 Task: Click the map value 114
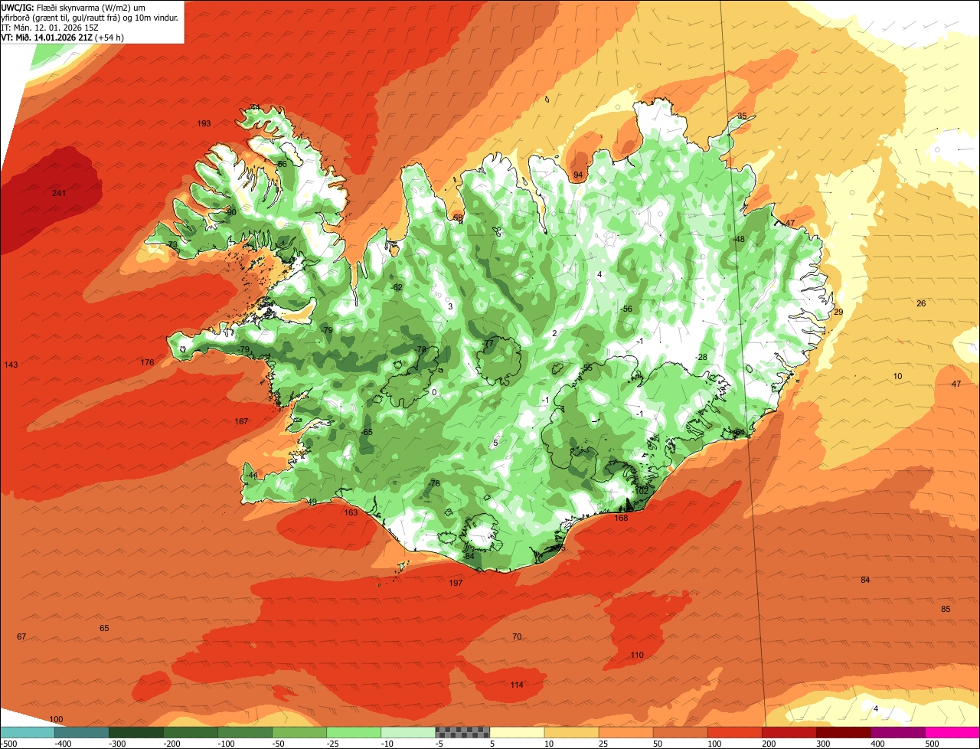pos(517,685)
